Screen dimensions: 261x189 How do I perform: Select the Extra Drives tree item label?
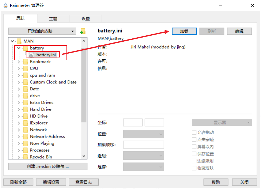tap(42, 102)
